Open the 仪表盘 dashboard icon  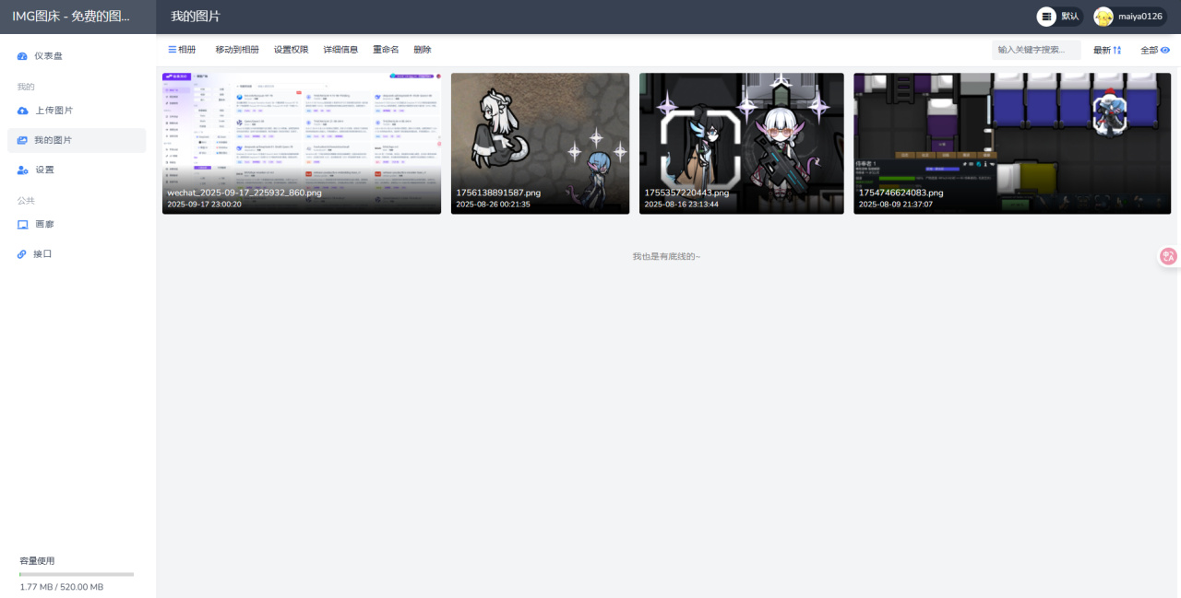tap(22, 56)
